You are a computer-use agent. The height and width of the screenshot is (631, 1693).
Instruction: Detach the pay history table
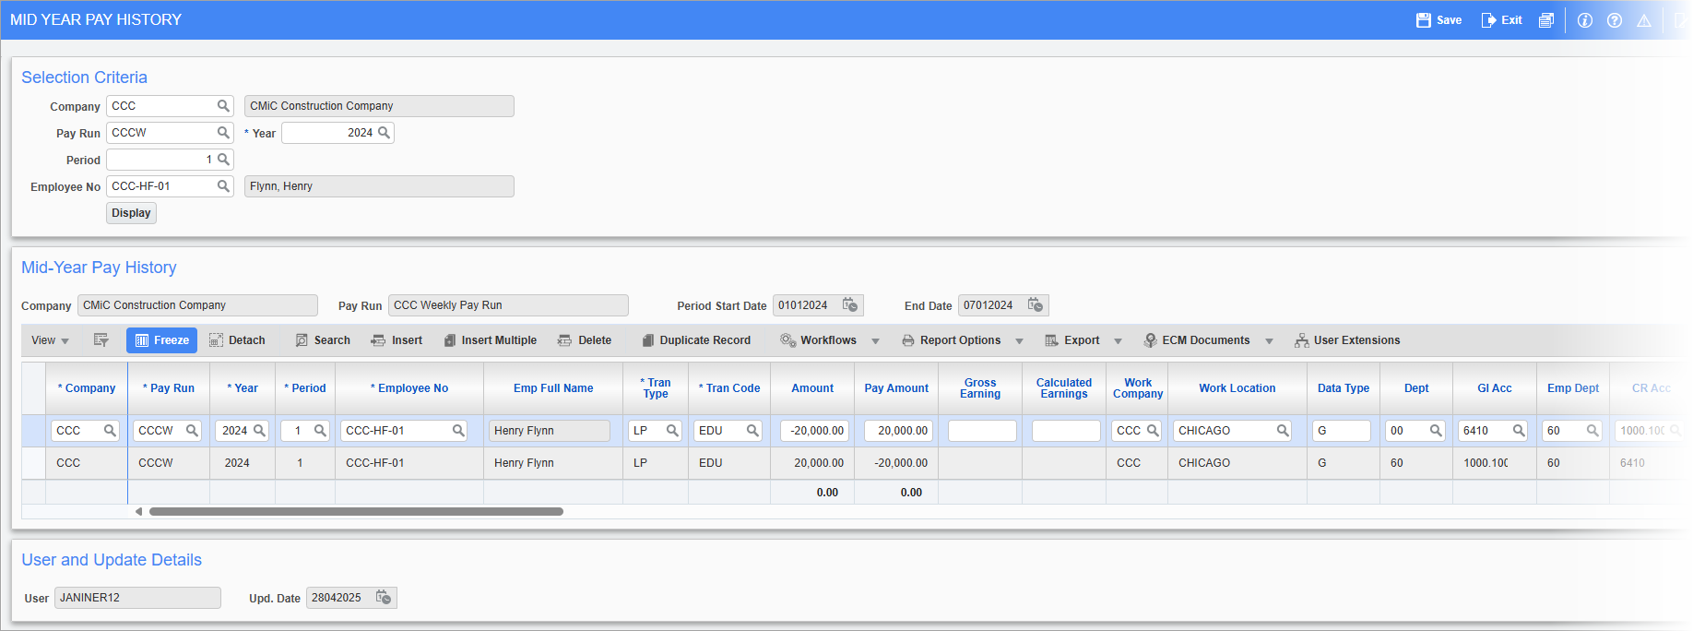(237, 340)
